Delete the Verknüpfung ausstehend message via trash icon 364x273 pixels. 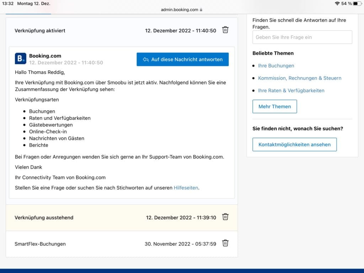pos(225,217)
